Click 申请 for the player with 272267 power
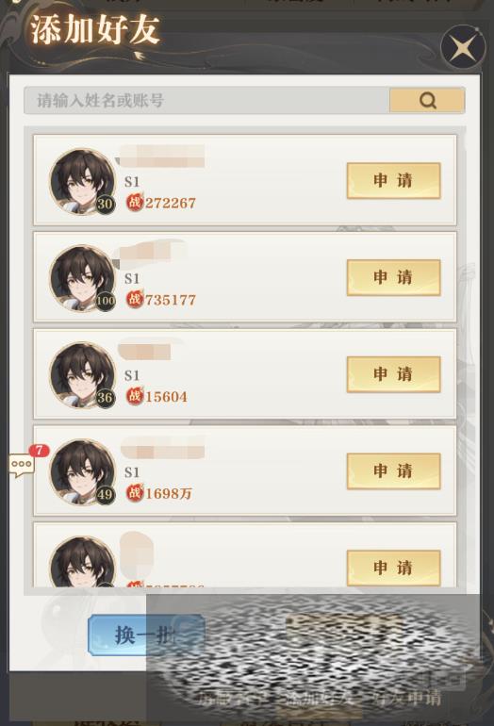The height and width of the screenshot is (726, 494). coord(393,181)
